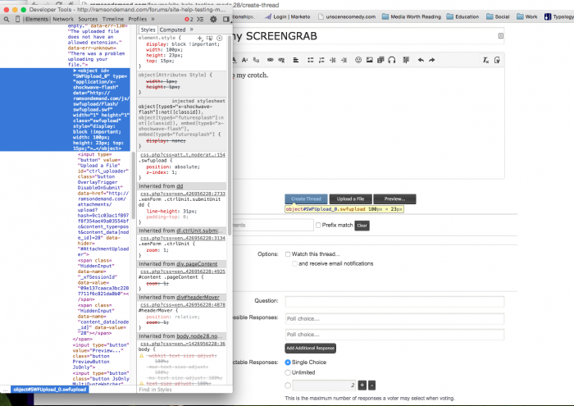Open the Timeline panel tab

coord(113,19)
